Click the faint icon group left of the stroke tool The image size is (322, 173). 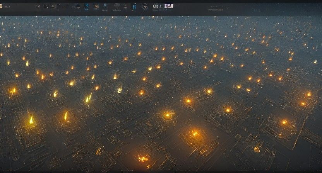coord(37,7)
